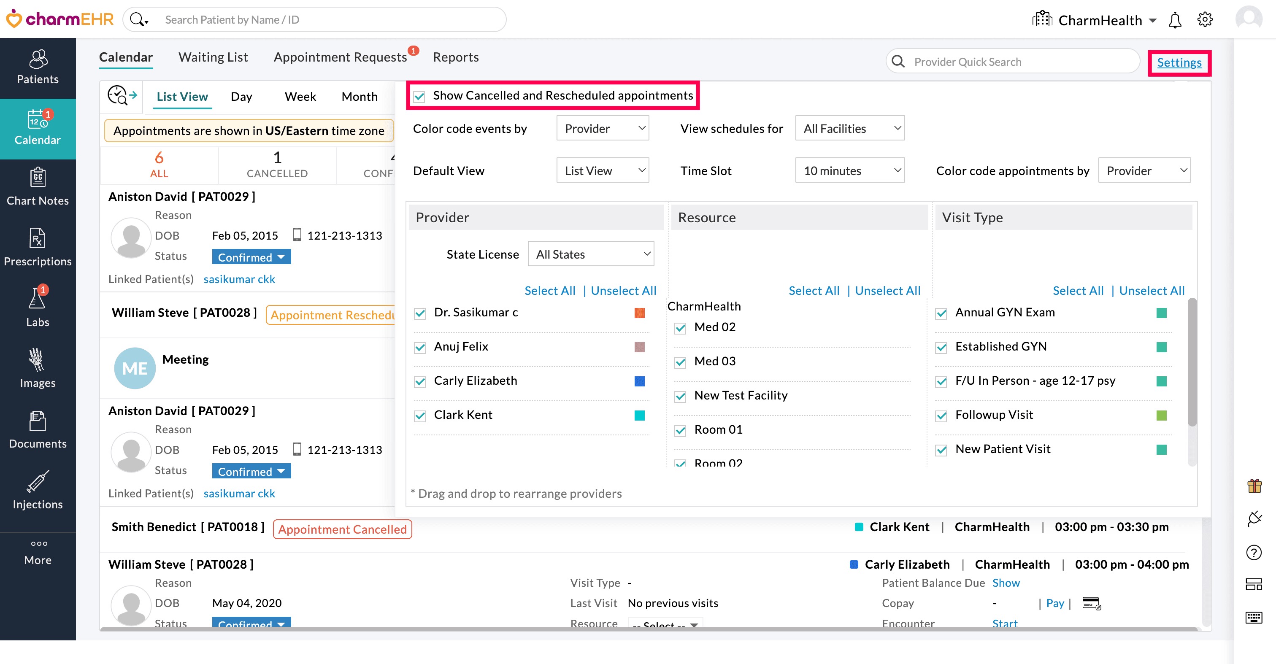The width and height of the screenshot is (1276, 664).
Task: Open Chart Notes in sidebar
Action: click(x=38, y=188)
